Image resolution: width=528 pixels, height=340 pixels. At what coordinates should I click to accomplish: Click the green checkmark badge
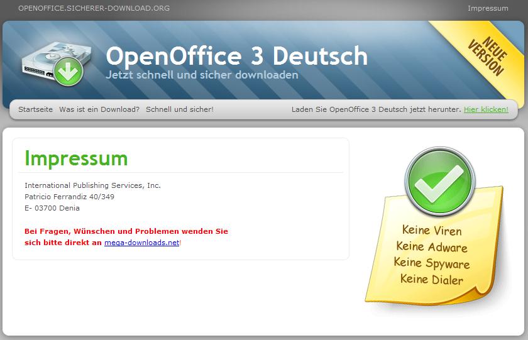439,183
